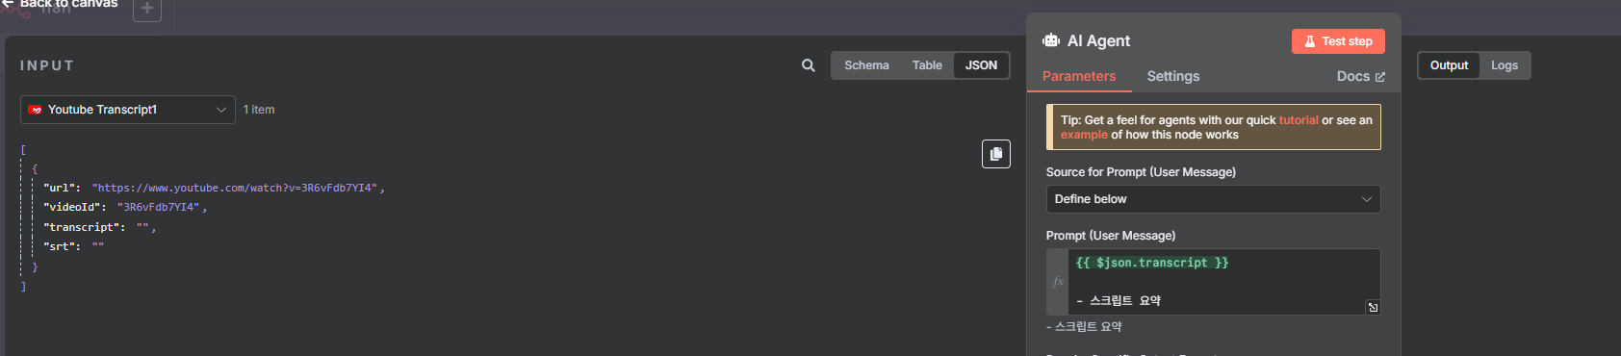
Task: Copy the JSON output with the clipboard icon
Action: tap(996, 154)
